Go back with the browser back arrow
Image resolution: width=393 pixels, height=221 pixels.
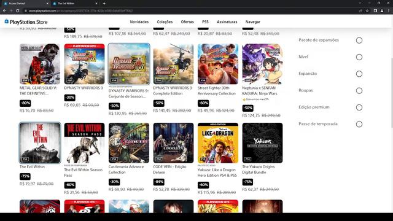coord(4,11)
